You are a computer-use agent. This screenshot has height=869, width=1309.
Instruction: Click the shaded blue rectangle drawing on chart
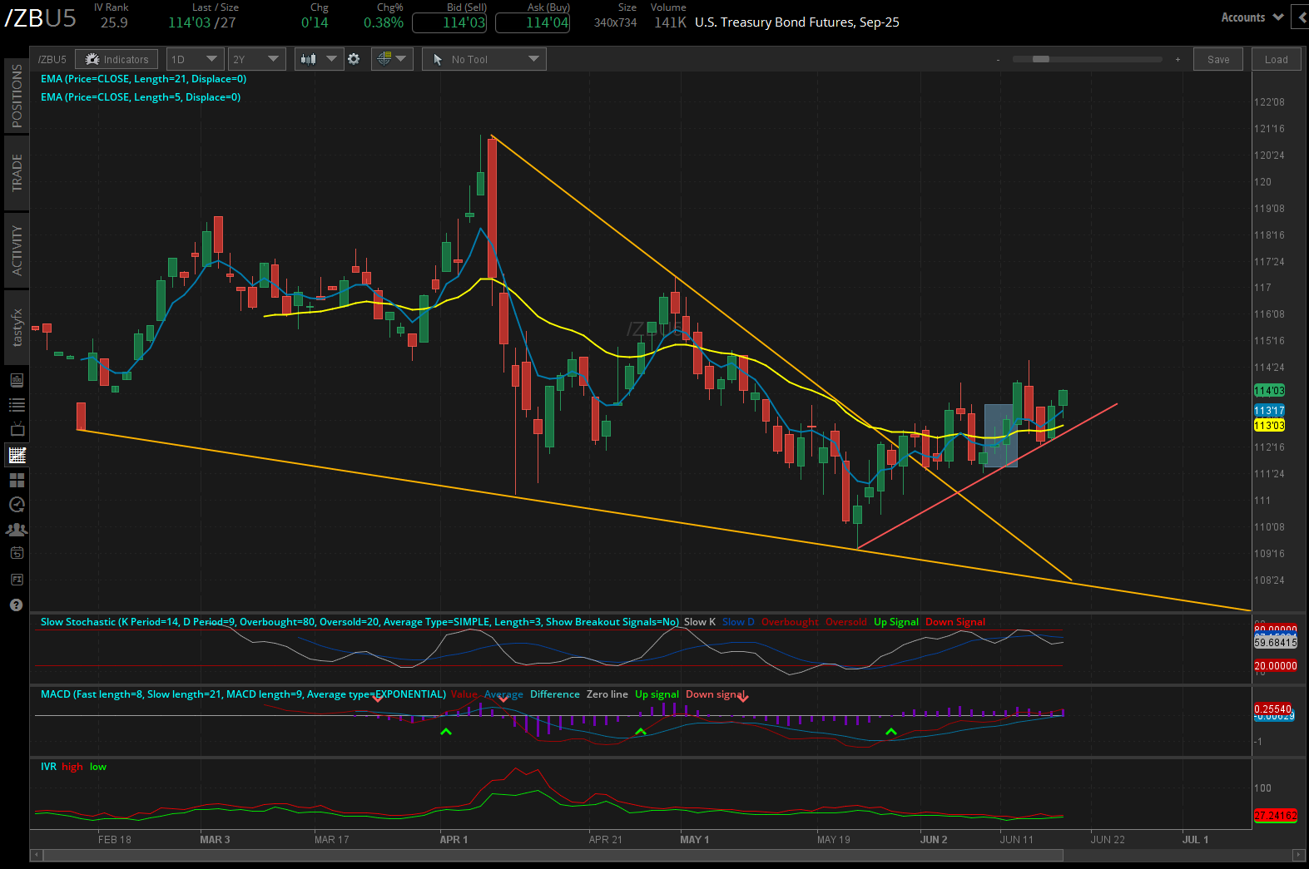point(1000,435)
